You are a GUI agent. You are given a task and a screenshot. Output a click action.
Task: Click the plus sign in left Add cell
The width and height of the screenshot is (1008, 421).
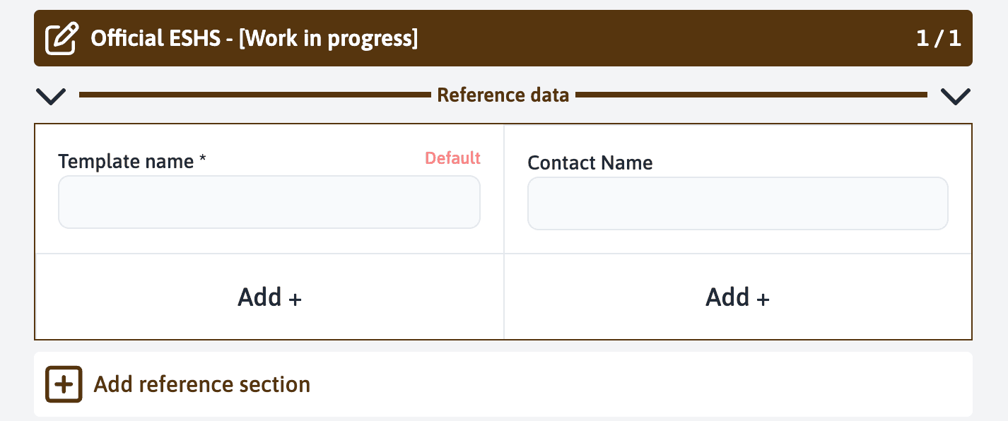click(x=295, y=300)
